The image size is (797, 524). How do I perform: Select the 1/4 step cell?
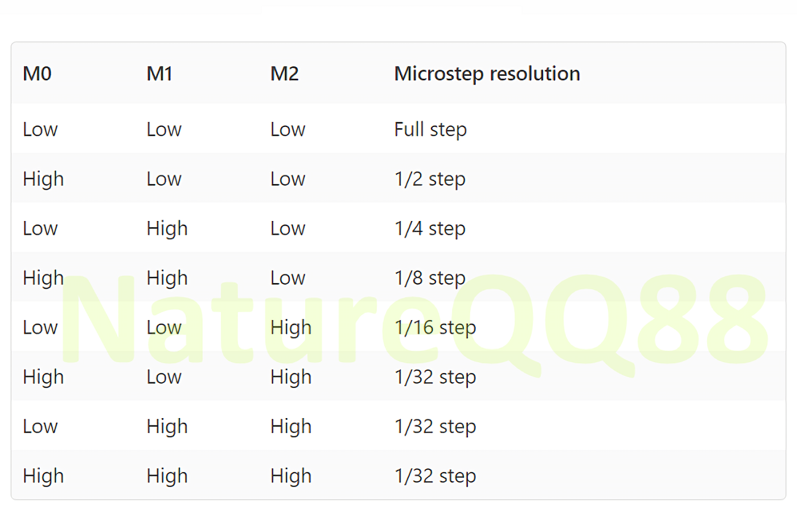coord(430,228)
